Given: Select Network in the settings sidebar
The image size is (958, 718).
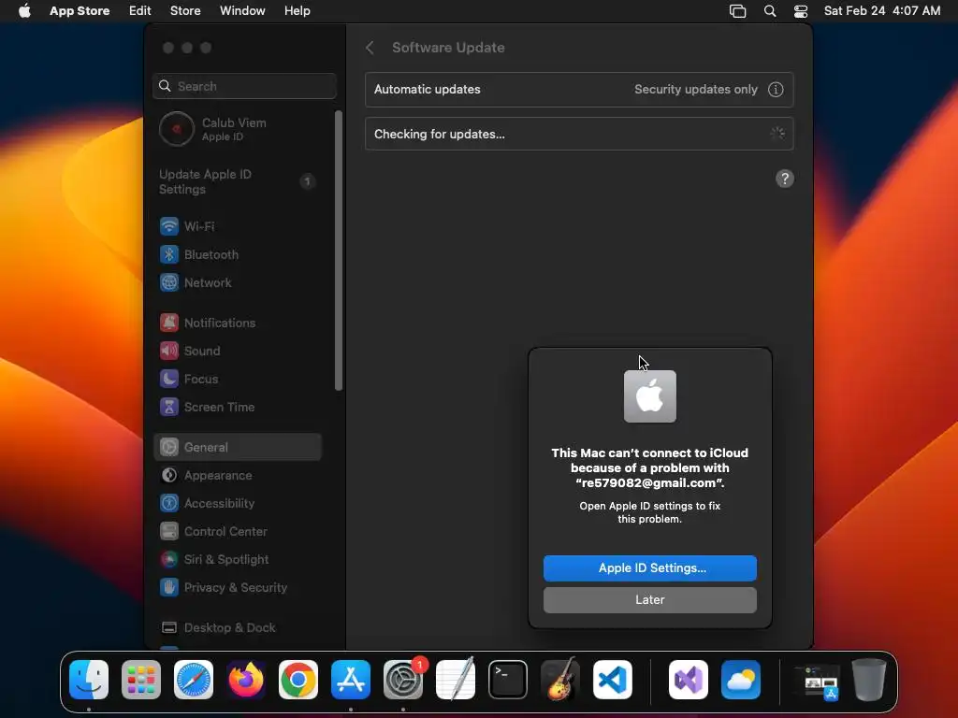Looking at the screenshot, I should (x=237, y=282).
